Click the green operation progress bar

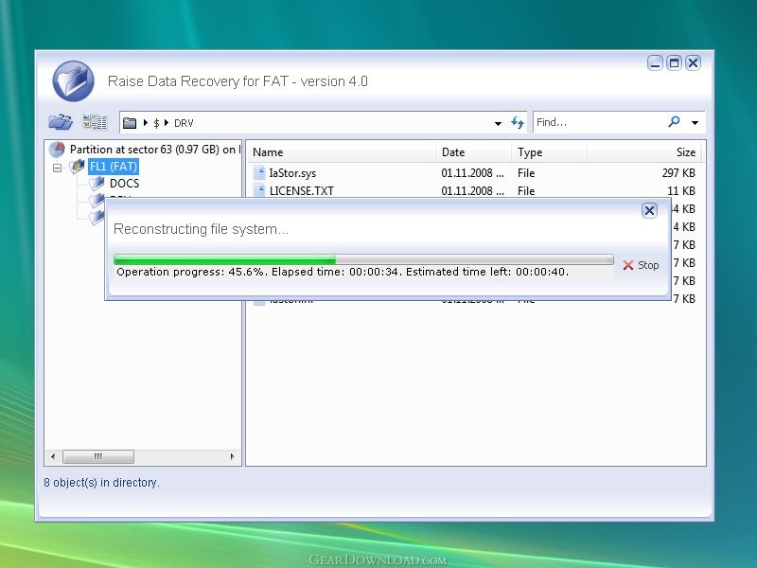[x=363, y=259]
